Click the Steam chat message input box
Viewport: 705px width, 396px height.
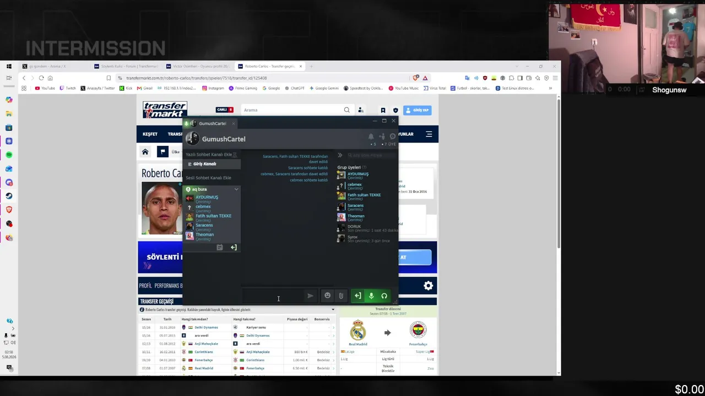click(x=273, y=296)
